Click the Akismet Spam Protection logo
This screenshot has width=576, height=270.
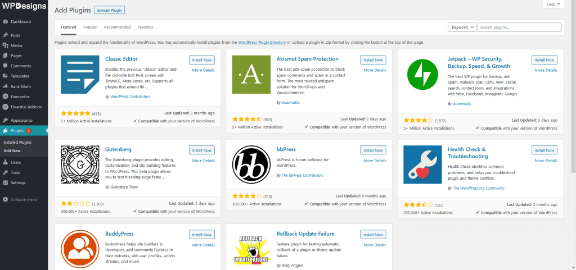pos(251,75)
